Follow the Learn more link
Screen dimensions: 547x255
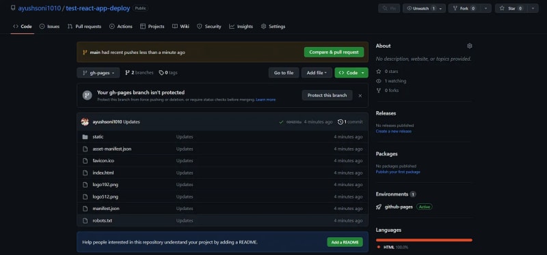pos(265,100)
